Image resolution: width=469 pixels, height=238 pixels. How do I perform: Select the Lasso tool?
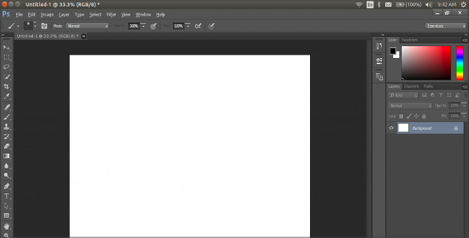tap(7, 67)
